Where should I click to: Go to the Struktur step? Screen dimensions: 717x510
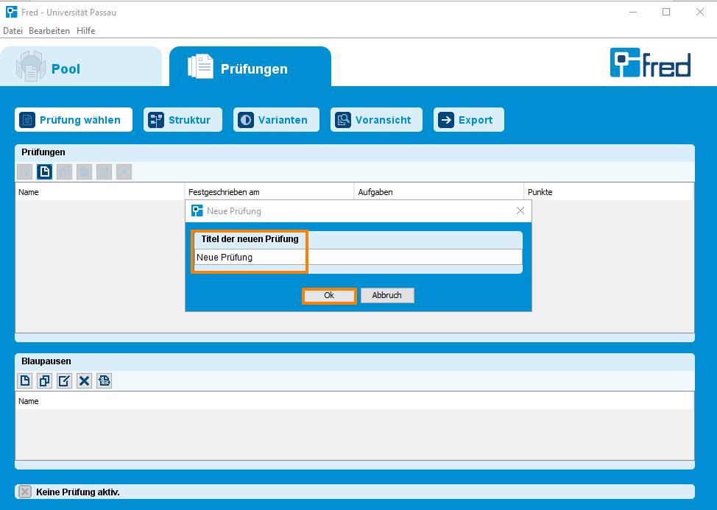click(x=183, y=120)
